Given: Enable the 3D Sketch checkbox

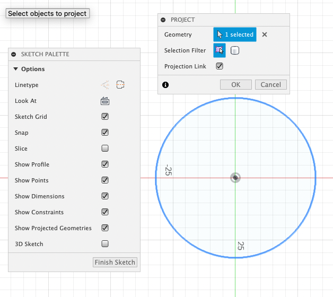Looking at the screenshot, I should [105, 243].
